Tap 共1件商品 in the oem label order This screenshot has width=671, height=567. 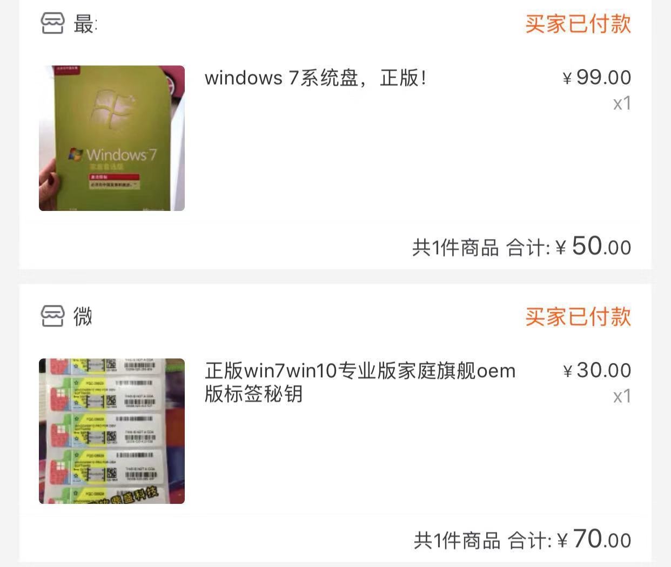457,541
